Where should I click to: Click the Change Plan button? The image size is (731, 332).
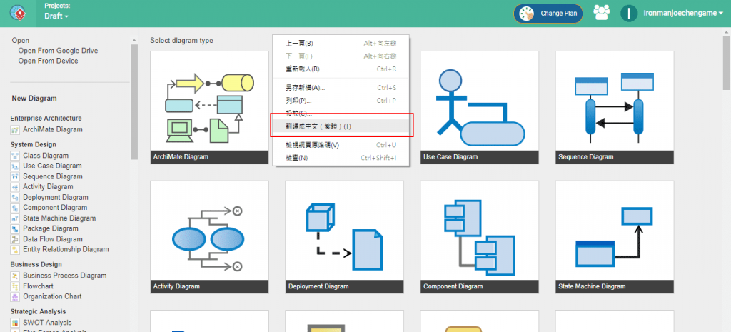point(548,14)
